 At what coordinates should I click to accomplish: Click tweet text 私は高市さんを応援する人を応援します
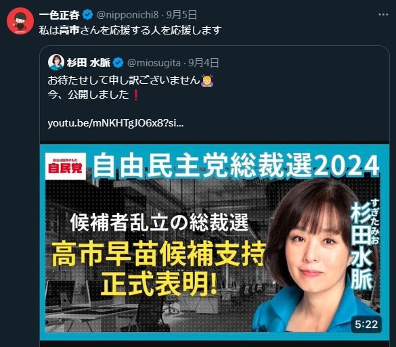[x=131, y=30]
